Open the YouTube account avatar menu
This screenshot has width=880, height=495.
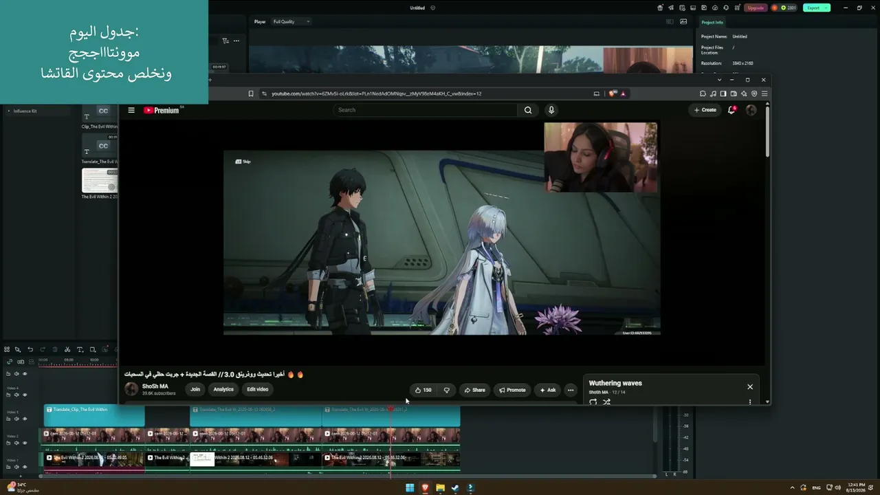click(751, 110)
